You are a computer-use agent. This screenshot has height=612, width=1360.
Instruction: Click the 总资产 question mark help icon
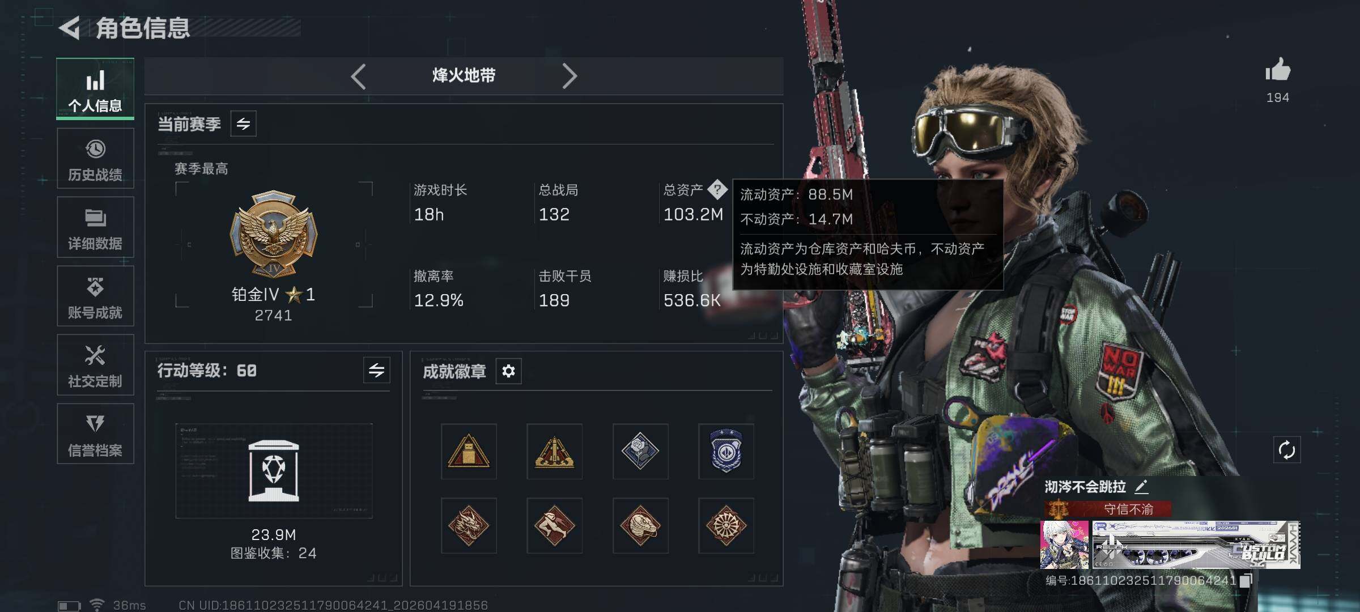click(x=717, y=189)
